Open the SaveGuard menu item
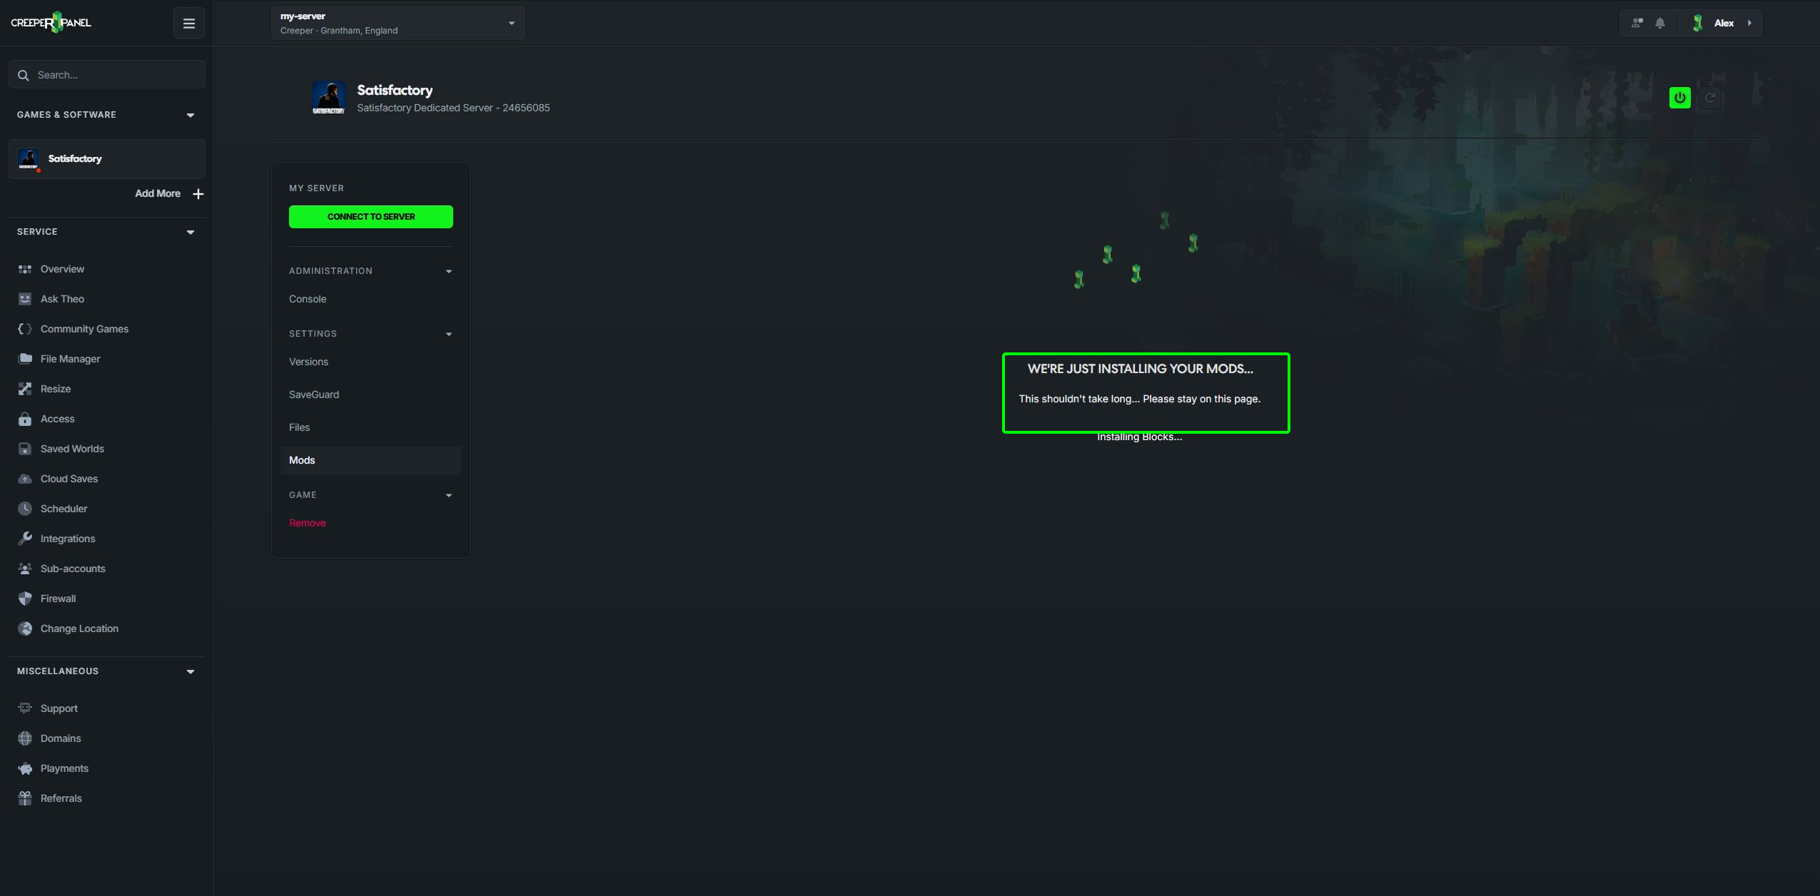 coord(314,394)
